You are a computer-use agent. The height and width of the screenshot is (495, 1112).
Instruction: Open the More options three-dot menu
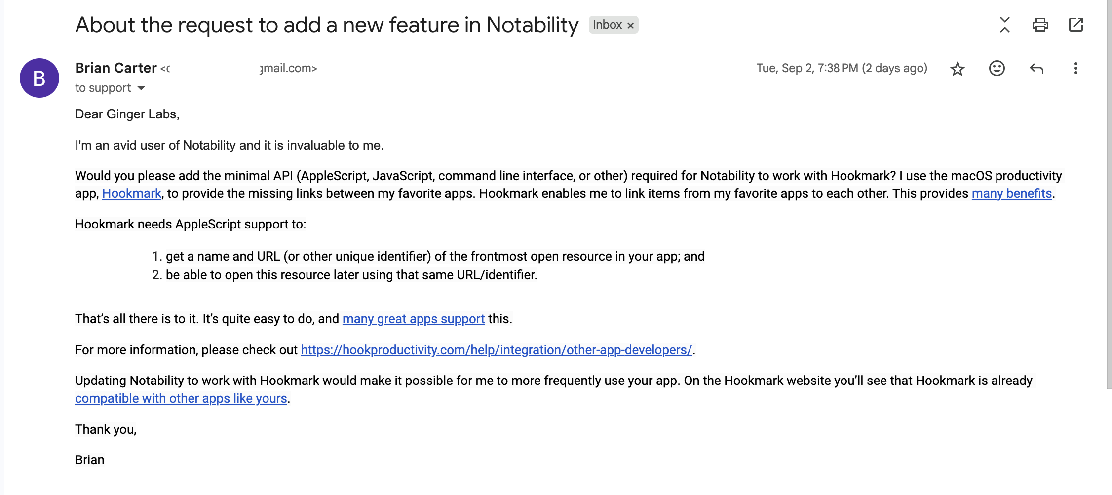(x=1075, y=69)
